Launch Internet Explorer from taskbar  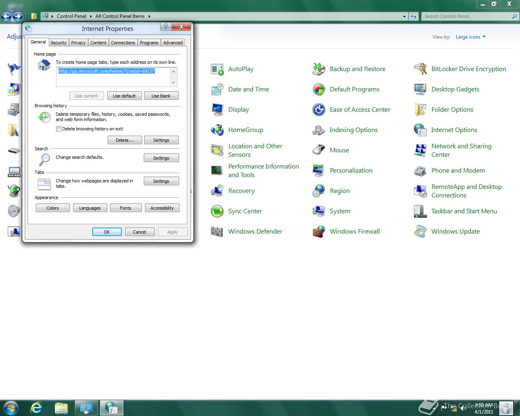(x=36, y=408)
